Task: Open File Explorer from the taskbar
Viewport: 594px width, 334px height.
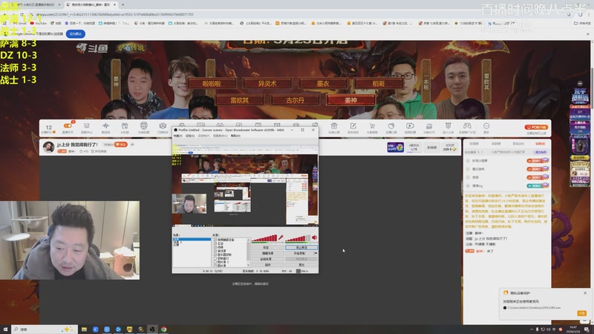Action: pyautogui.click(x=84, y=330)
